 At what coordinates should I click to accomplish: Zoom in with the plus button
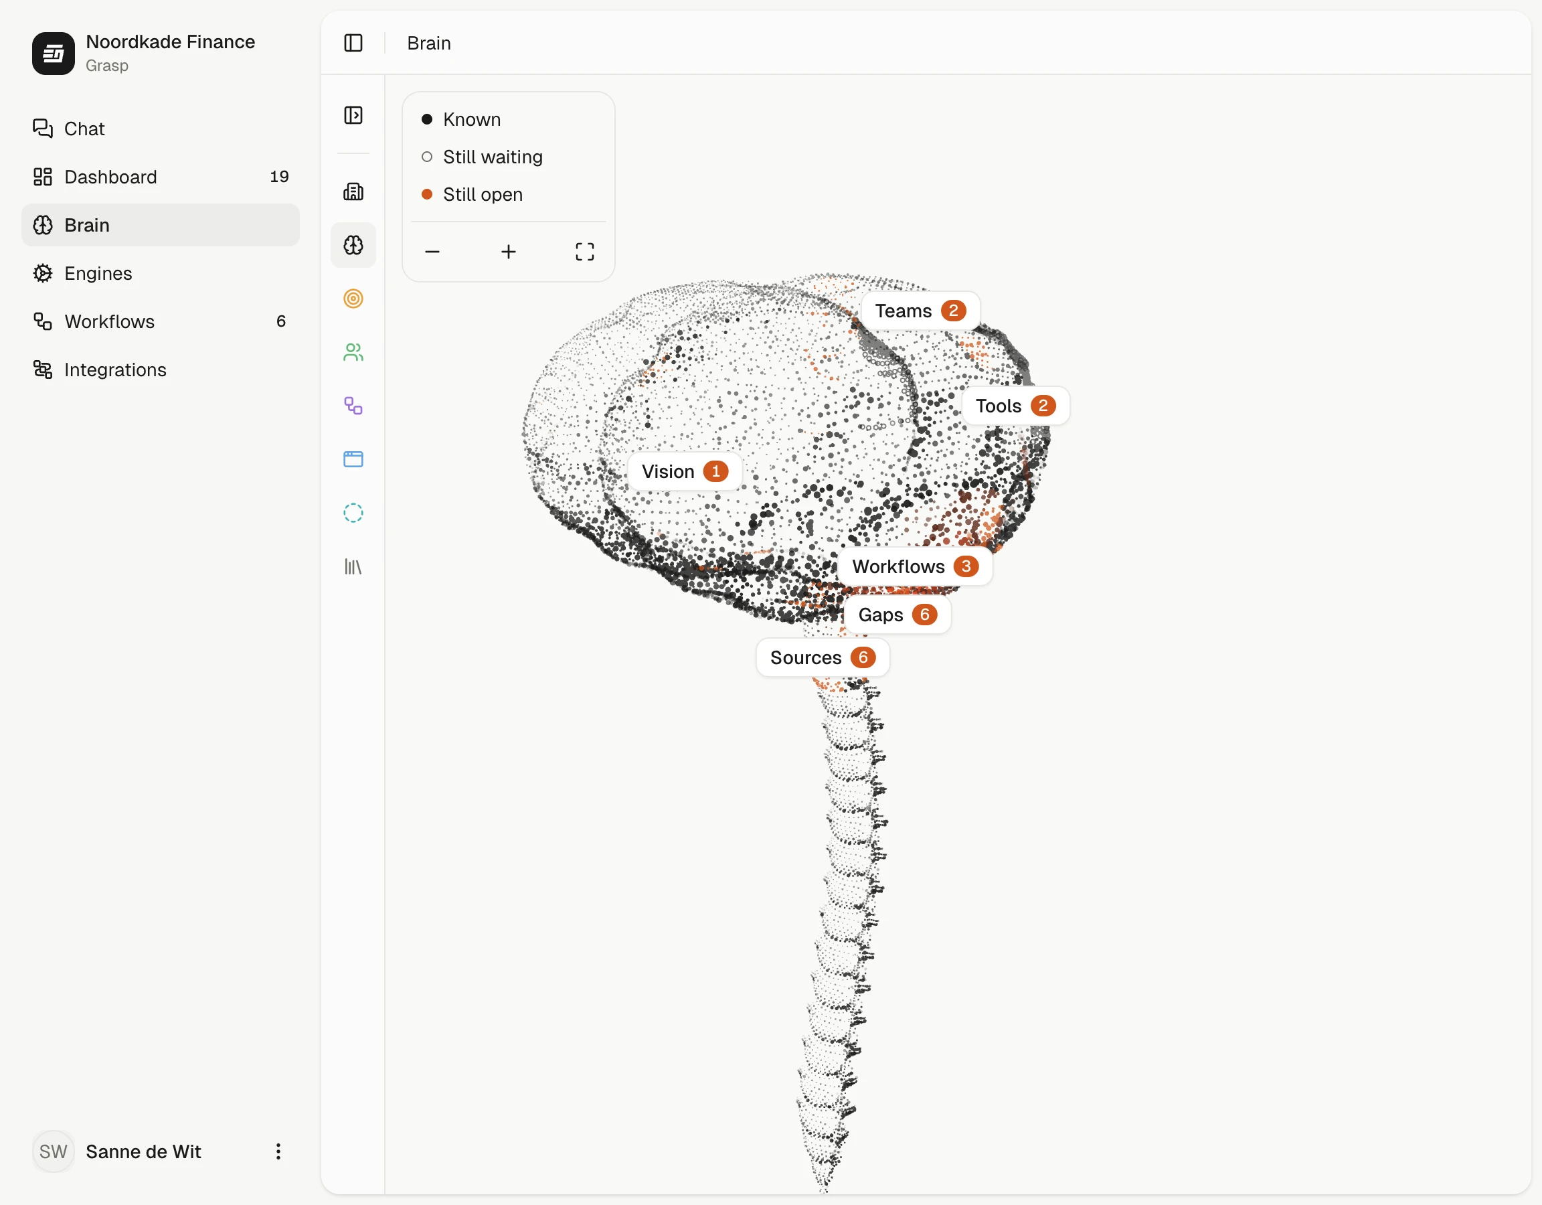(x=509, y=252)
